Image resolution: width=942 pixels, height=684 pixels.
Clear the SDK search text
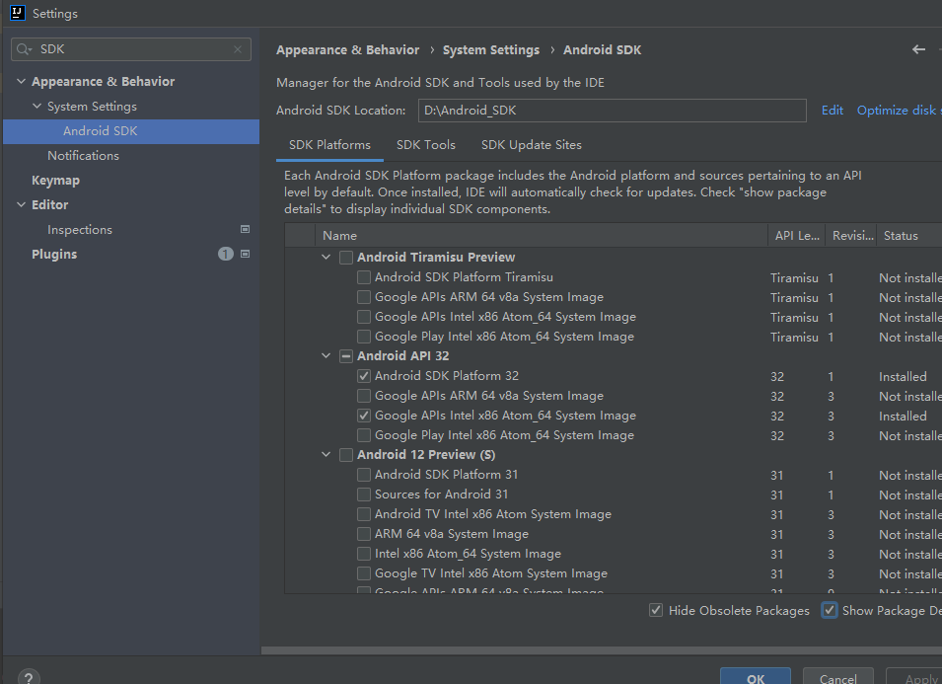tap(238, 49)
